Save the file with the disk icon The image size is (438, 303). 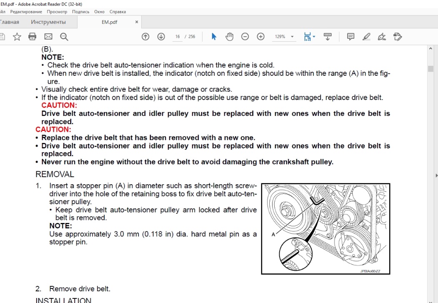[2, 37]
